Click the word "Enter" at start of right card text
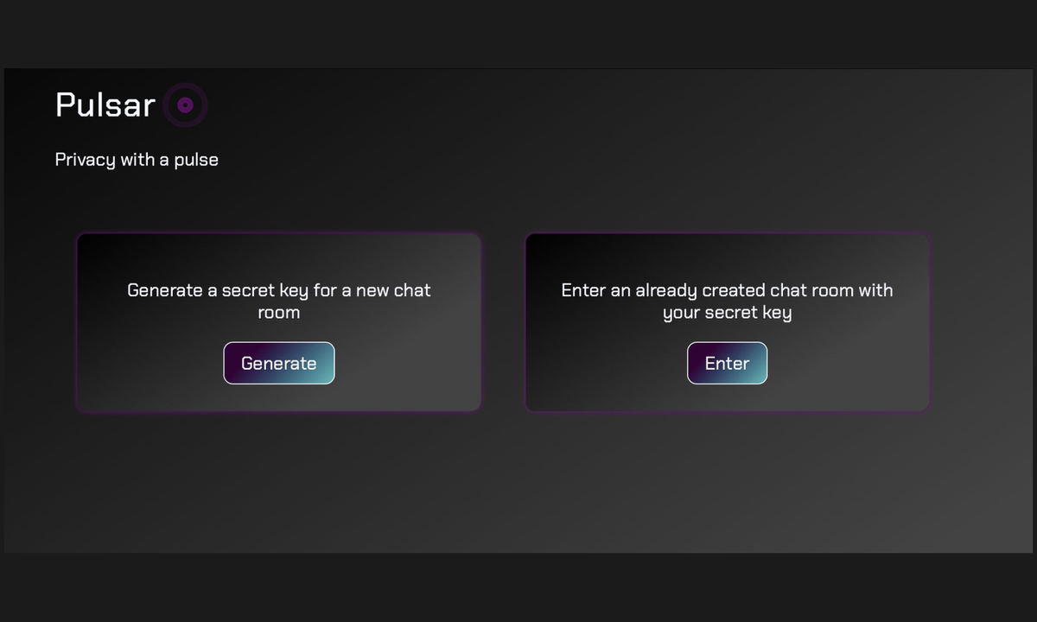 point(583,290)
